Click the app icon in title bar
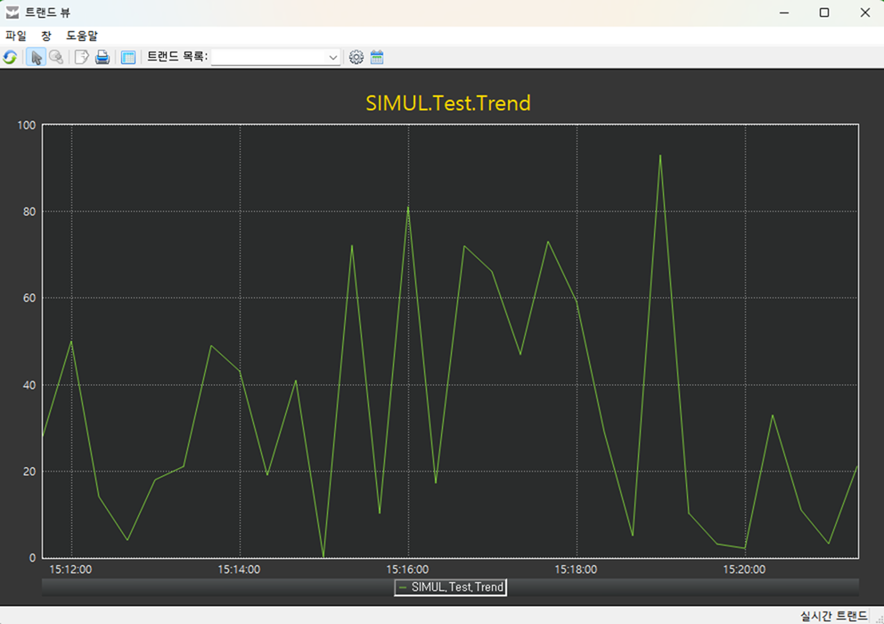The height and width of the screenshot is (624, 884). 12,12
